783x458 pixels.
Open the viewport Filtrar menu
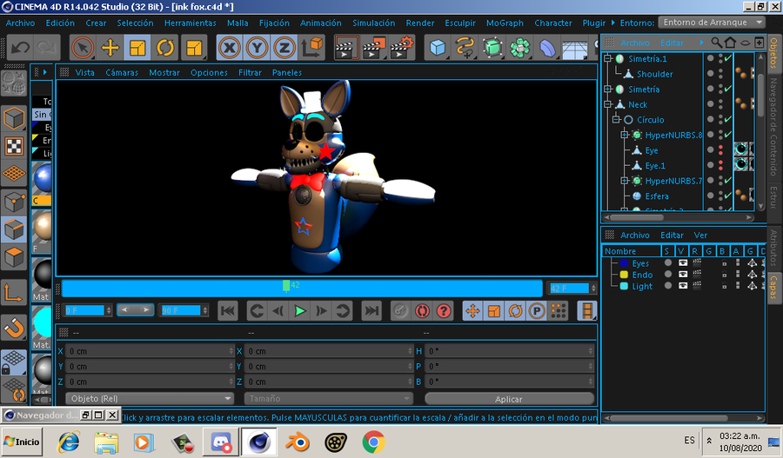click(x=250, y=72)
